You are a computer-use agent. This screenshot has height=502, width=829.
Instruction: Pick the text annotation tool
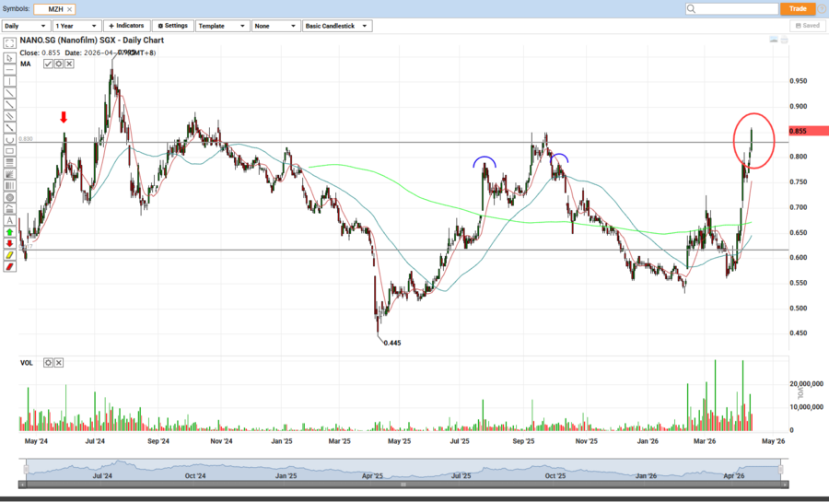tap(10, 220)
